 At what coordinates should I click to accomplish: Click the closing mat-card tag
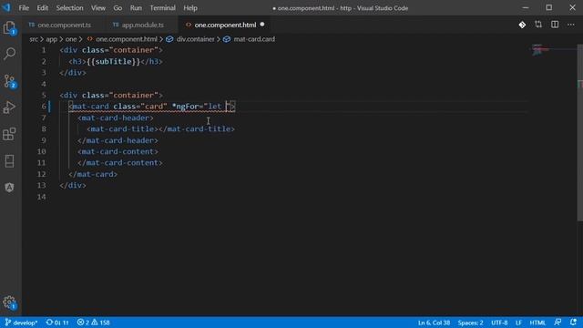click(x=93, y=174)
